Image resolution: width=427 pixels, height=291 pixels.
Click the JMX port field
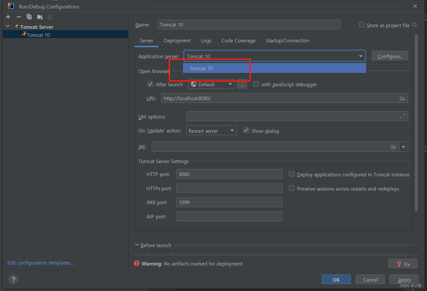point(230,202)
